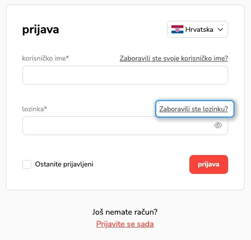This screenshot has height=240, width=251.
Task: Click the Hrvatska text label
Action: (199, 29)
